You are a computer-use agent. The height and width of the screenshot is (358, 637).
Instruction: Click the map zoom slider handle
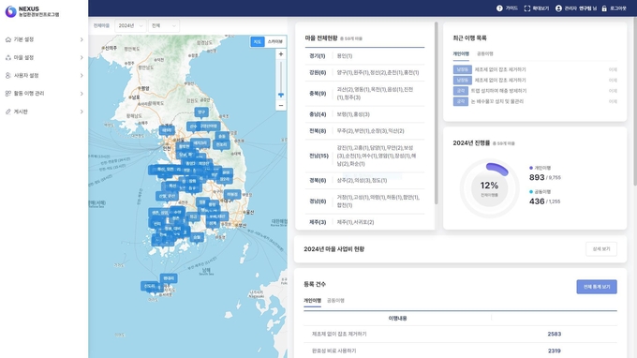281,95
